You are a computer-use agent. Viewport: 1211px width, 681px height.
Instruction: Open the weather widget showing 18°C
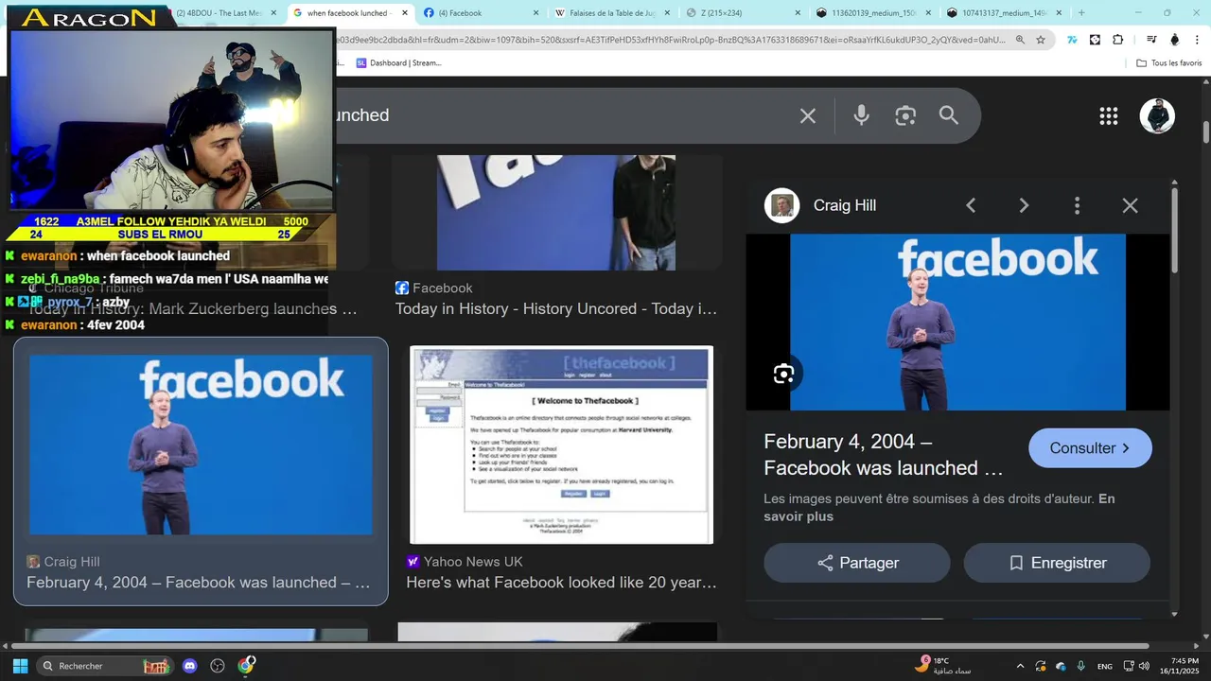pos(943,666)
